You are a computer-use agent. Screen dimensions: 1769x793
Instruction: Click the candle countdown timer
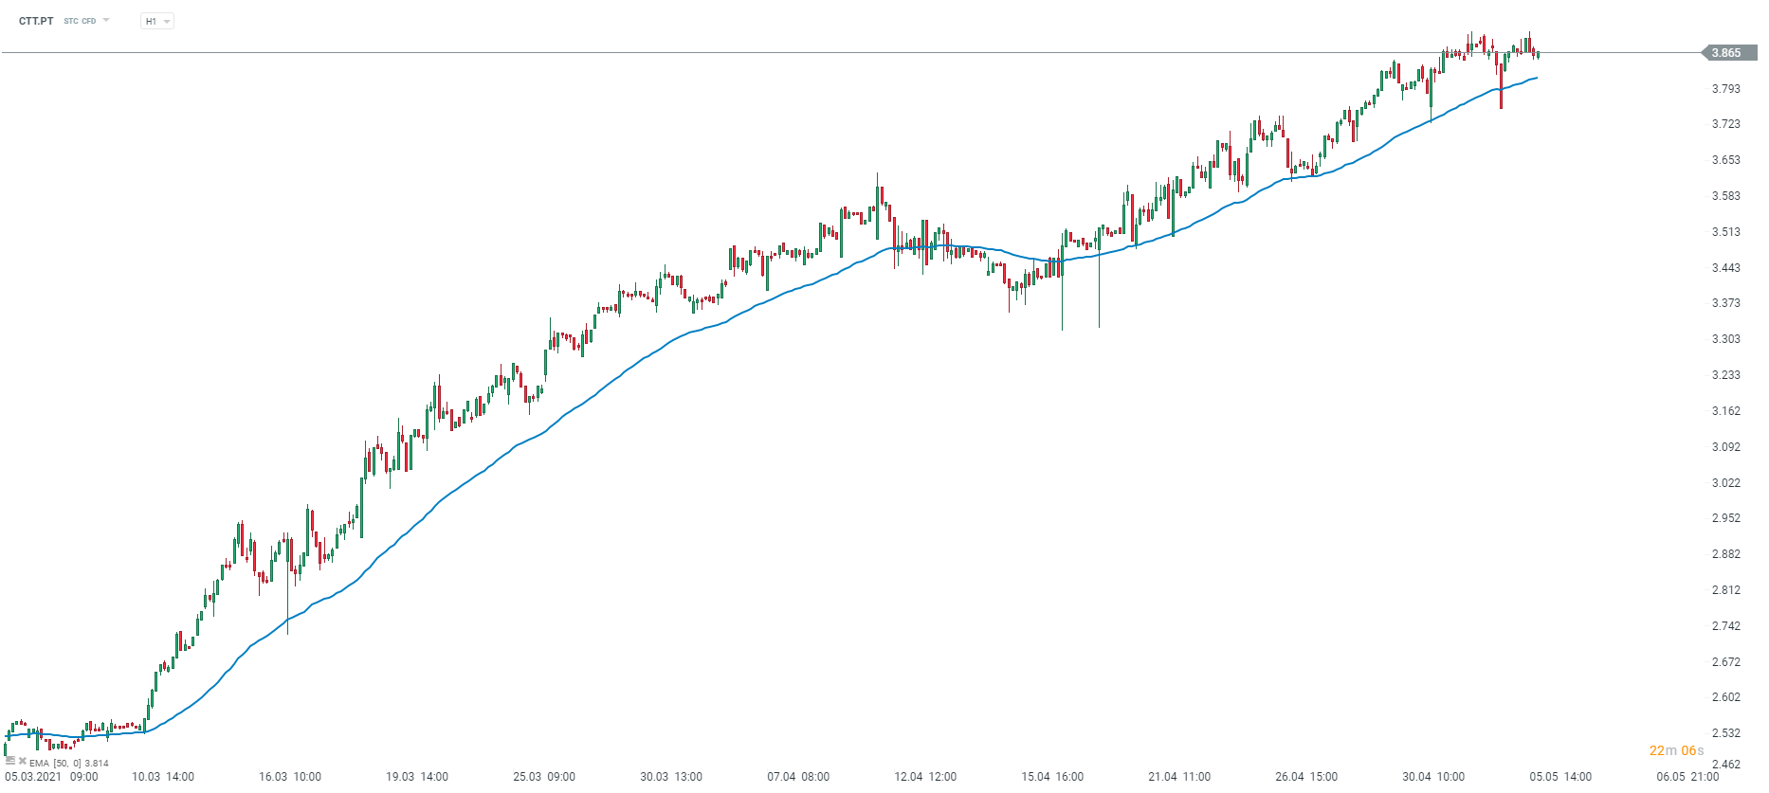(x=1676, y=750)
